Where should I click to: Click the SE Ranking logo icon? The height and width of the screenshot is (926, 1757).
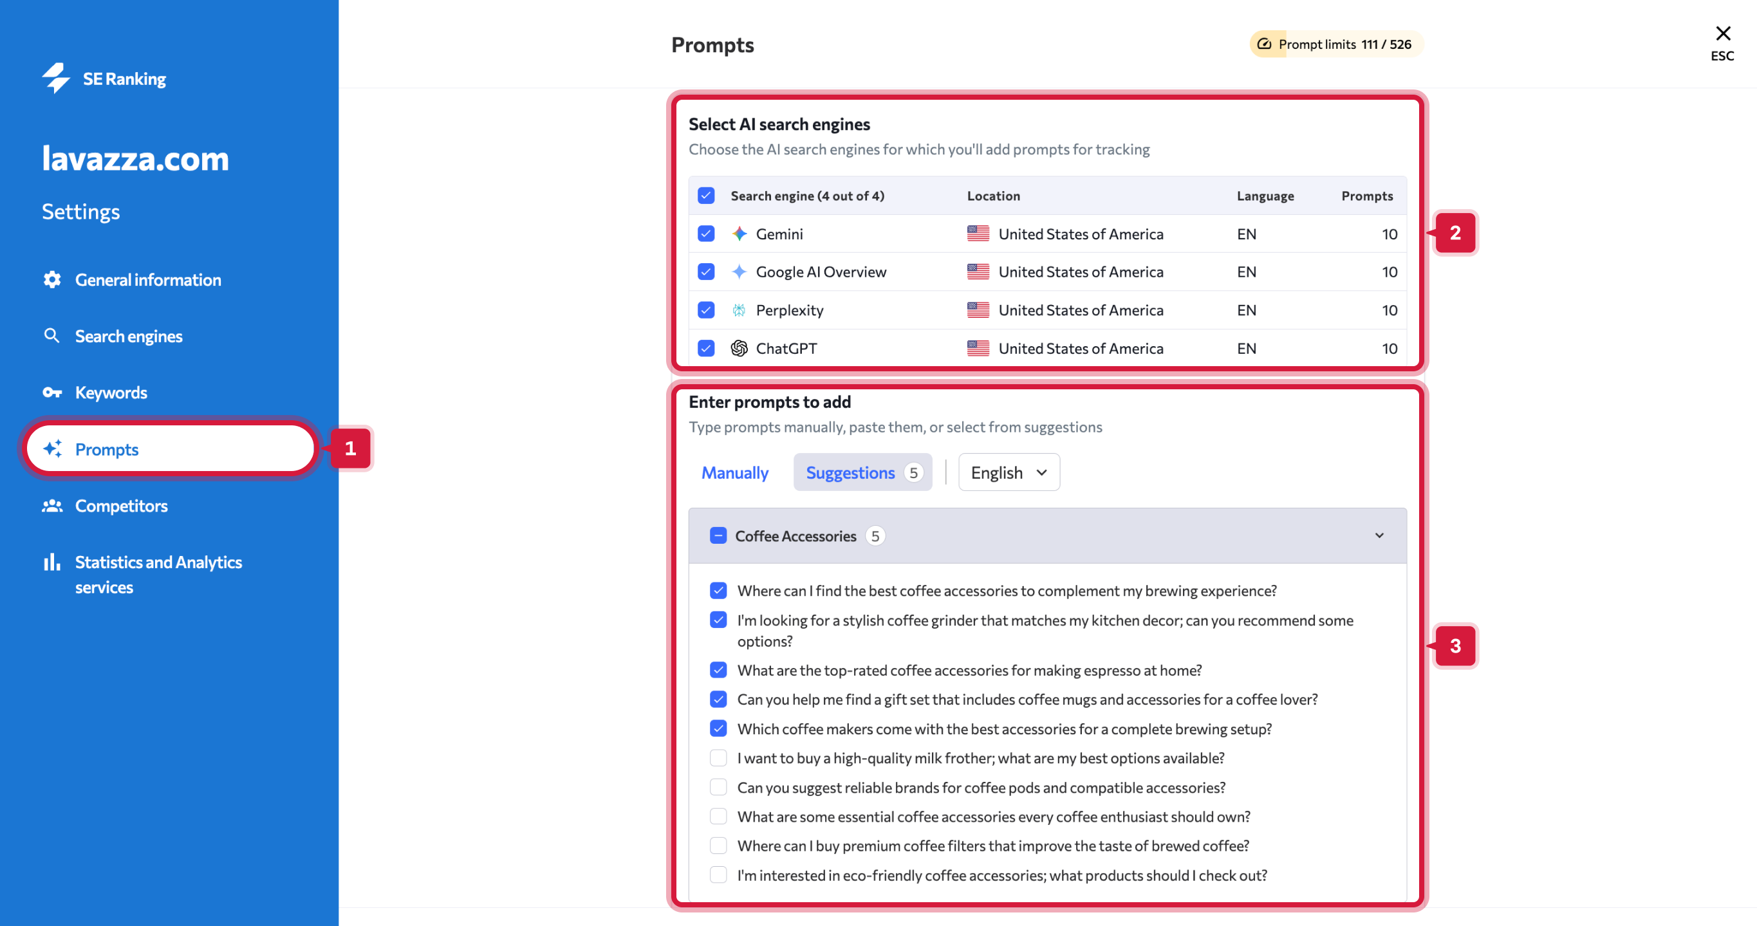pyautogui.click(x=57, y=79)
